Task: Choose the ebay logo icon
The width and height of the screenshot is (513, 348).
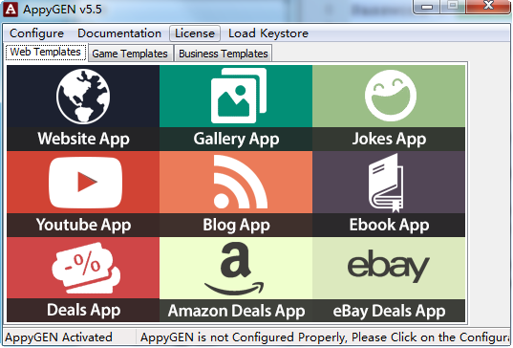Action: point(389,266)
